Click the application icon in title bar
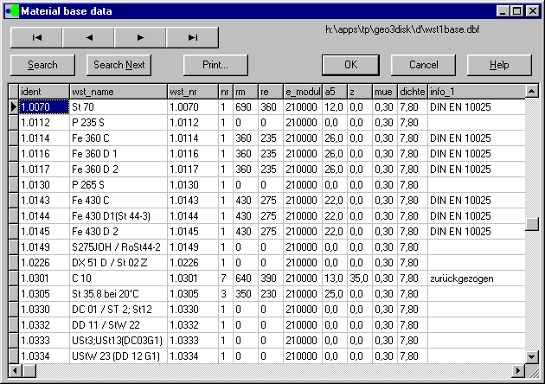 pyautogui.click(x=10, y=10)
